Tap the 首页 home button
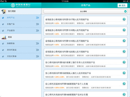This screenshot has height=97, width=130. (x=122, y=5)
